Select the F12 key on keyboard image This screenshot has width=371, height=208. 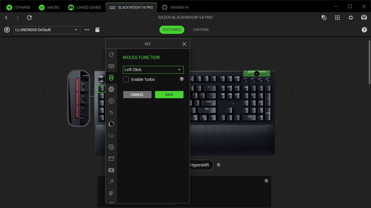(x=213, y=78)
